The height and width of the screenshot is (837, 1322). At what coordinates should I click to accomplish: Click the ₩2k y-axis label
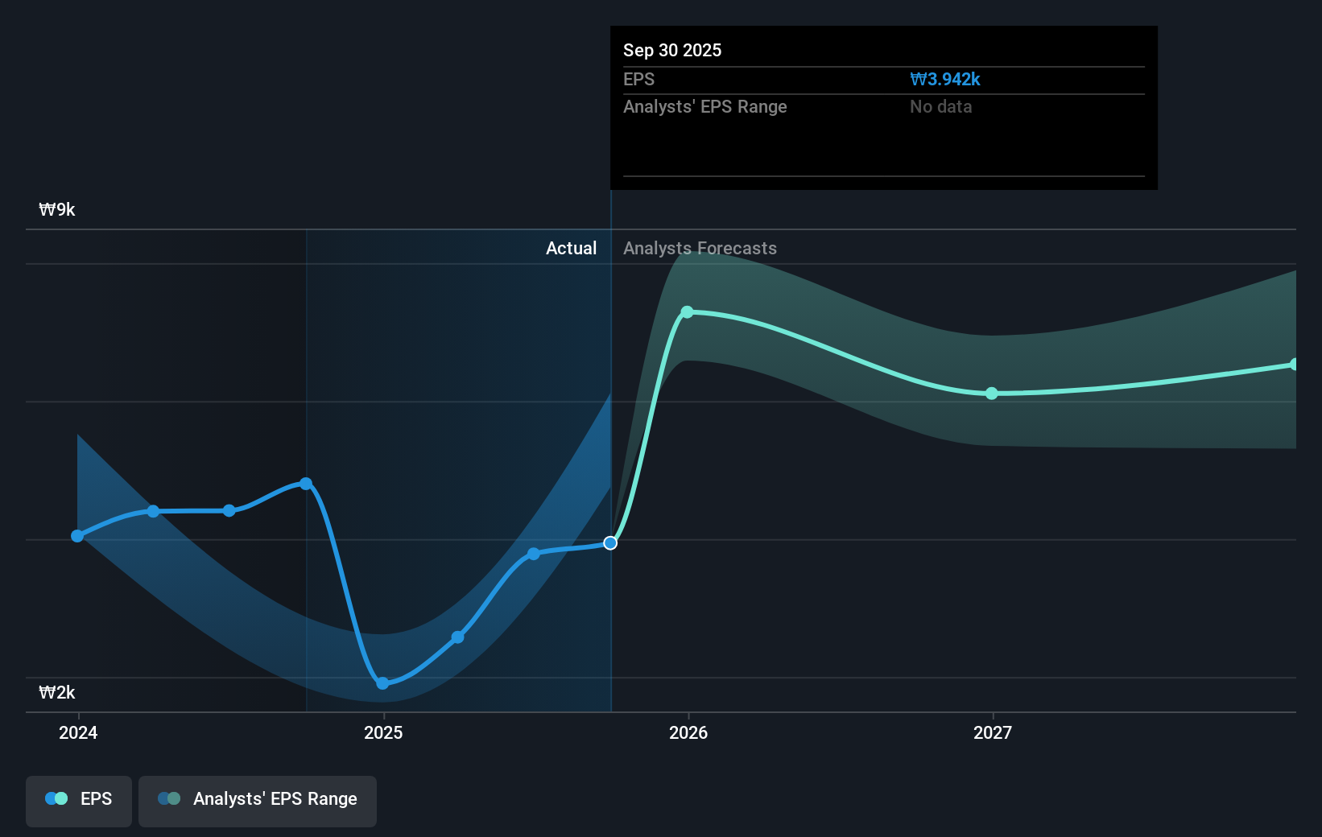point(57,693)
